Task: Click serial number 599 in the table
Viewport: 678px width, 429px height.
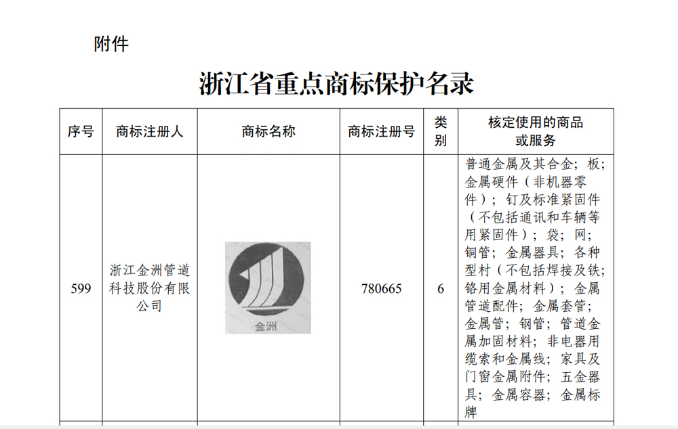Action: point(81,289)
